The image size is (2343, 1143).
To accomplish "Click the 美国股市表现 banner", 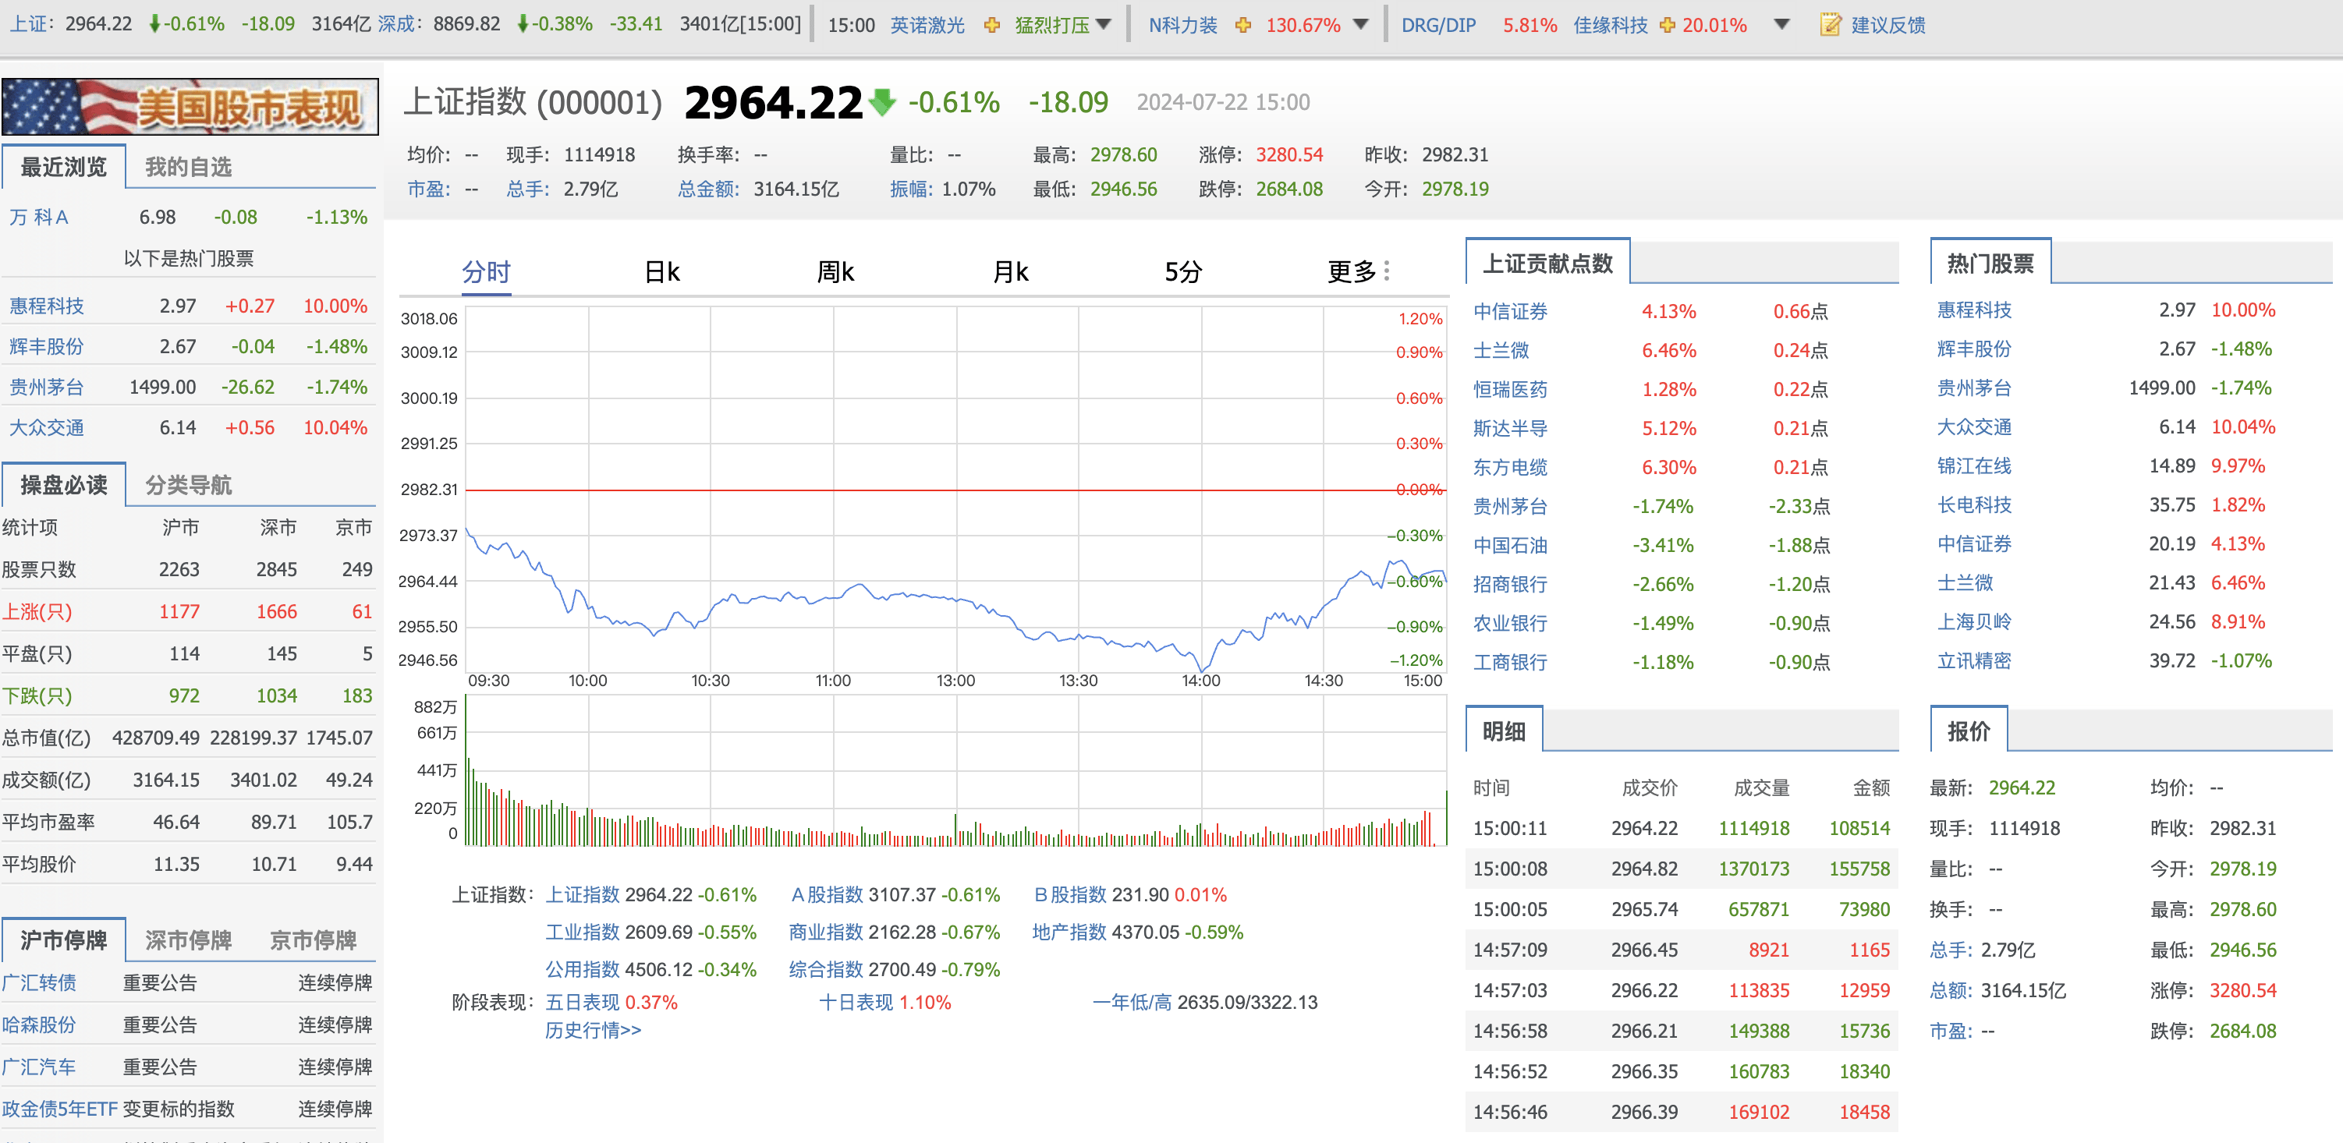I will (x=190, y=108).
